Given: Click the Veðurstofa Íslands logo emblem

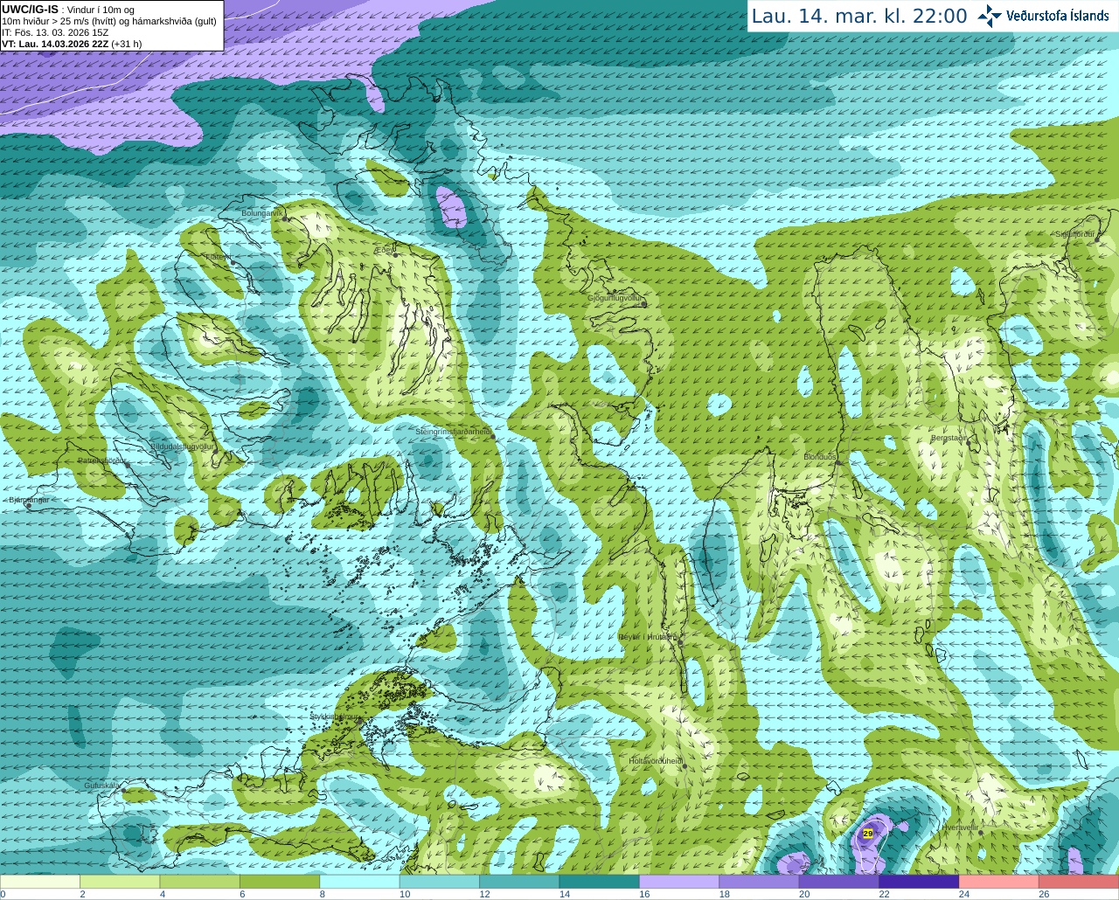Looking at the screenshot, I should (990, 16).
